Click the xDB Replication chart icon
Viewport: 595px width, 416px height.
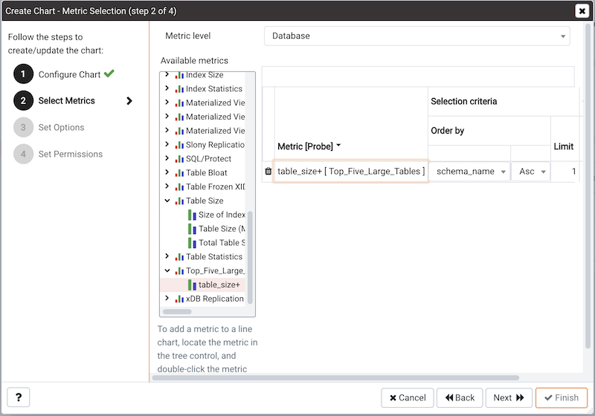pyautogui.click(x=179, y=299)
